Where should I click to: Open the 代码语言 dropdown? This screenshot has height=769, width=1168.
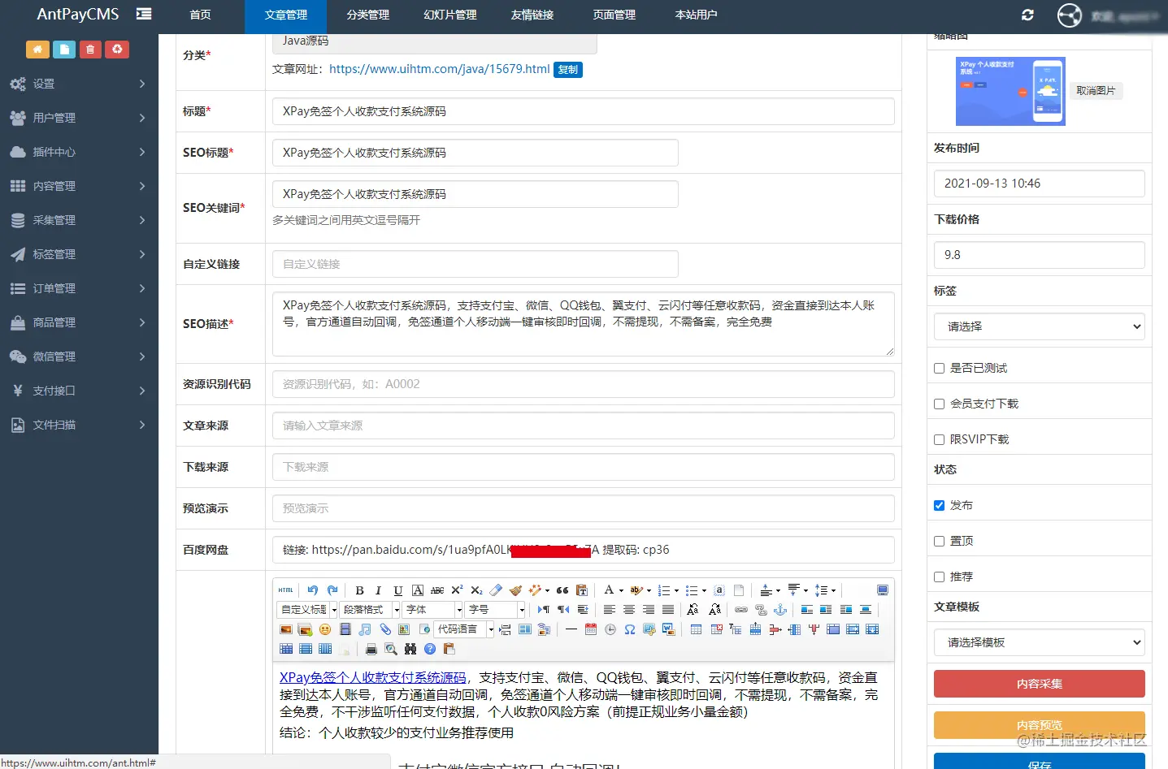465,629
